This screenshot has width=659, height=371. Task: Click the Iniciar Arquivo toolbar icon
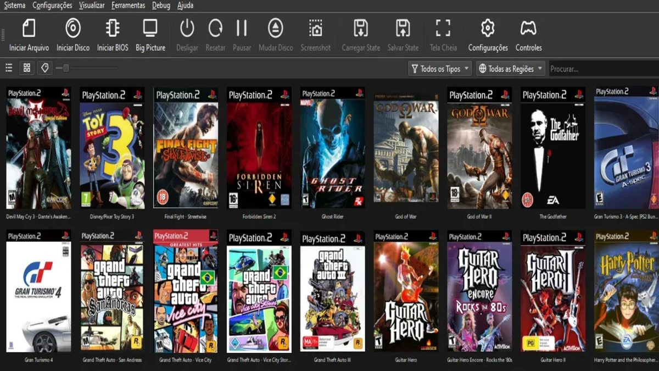point(29,28)
